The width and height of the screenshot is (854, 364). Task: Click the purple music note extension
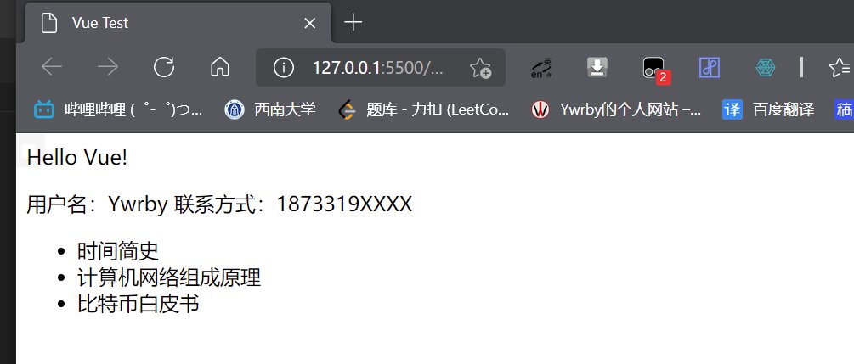(710, 68)
